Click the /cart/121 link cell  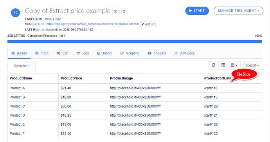coord(232,115)
